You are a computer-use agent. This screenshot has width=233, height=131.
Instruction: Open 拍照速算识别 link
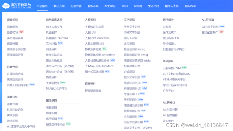click(x=132, y=66)
